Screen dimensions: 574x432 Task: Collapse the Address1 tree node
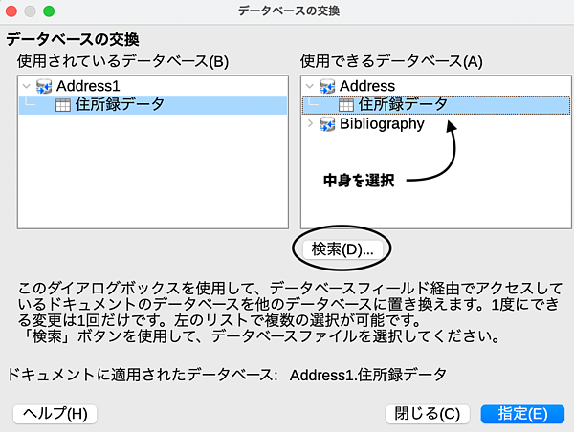tap(26, 87)
